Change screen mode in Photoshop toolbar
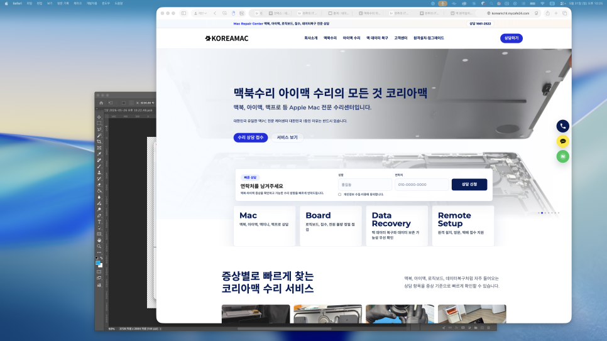Viewport: 607px width, 341px height. coord(99,278)
